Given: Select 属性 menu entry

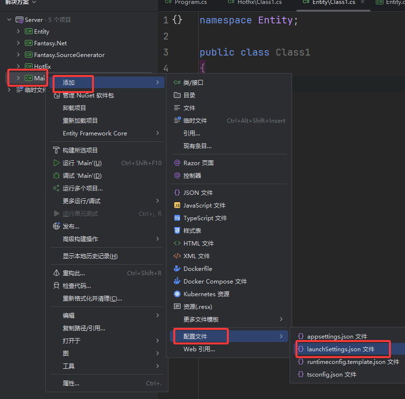Looking at the screenshot, I should pos(107,383).
